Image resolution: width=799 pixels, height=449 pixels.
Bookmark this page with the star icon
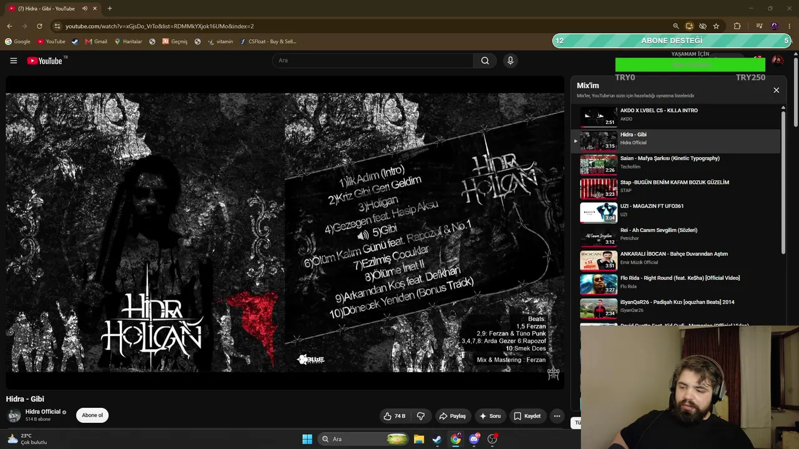[716, 26]
